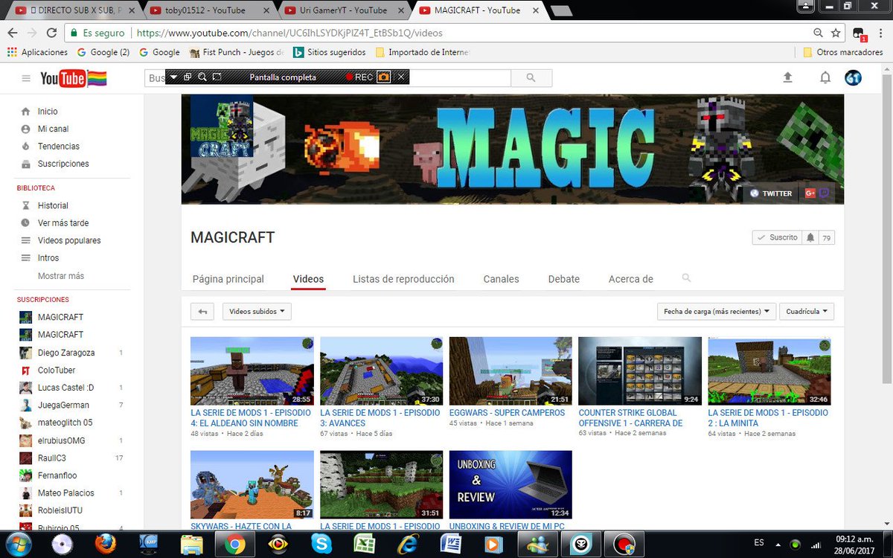Image resolution: width=893 pixels, height=558 pixels.
Task: Open video title EPISODIO 4: EL ALDEANO SIN NOMBRE
Action: (250, 417)
